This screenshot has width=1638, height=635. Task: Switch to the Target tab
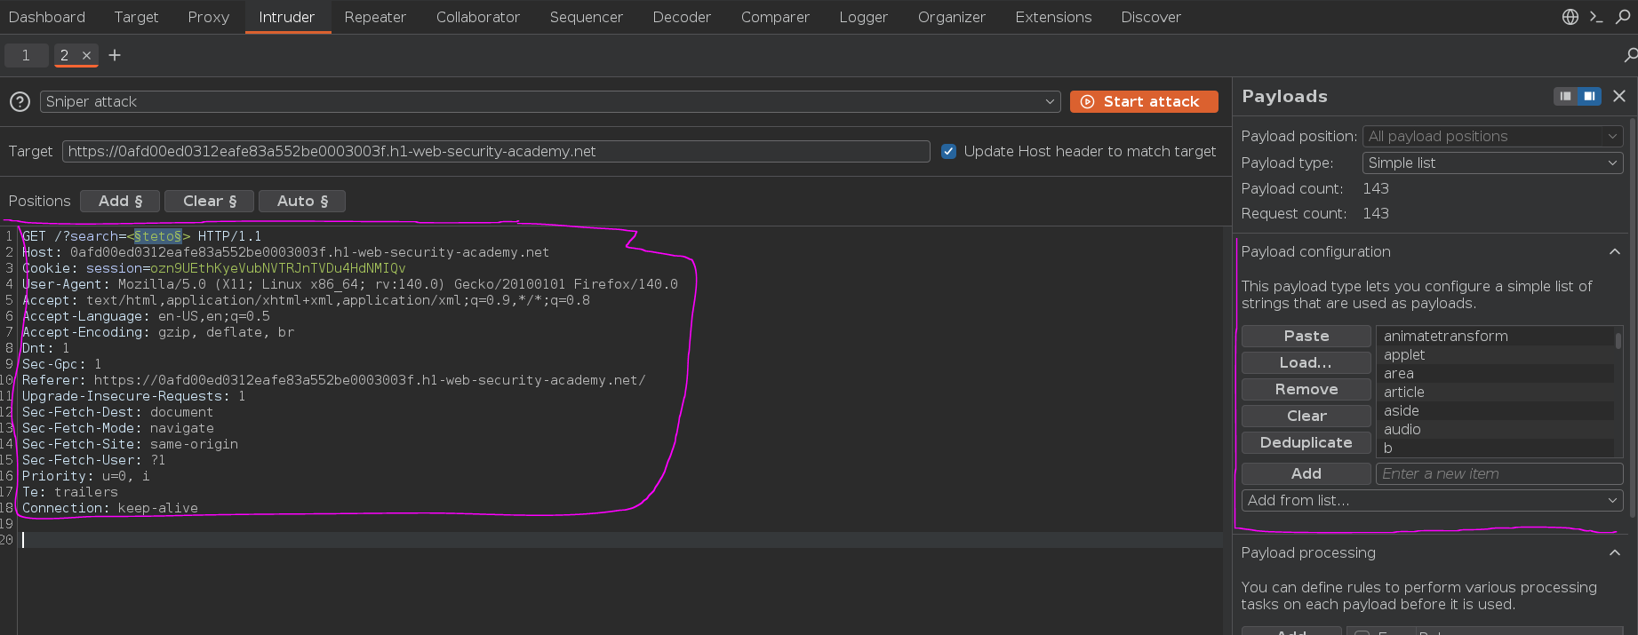(x=136, y=17)
